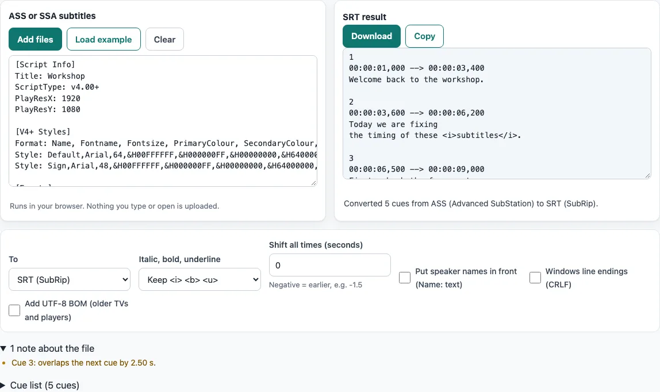Click the SRT result resize handle
Screen dimensions: 660x392
point(647,175)
